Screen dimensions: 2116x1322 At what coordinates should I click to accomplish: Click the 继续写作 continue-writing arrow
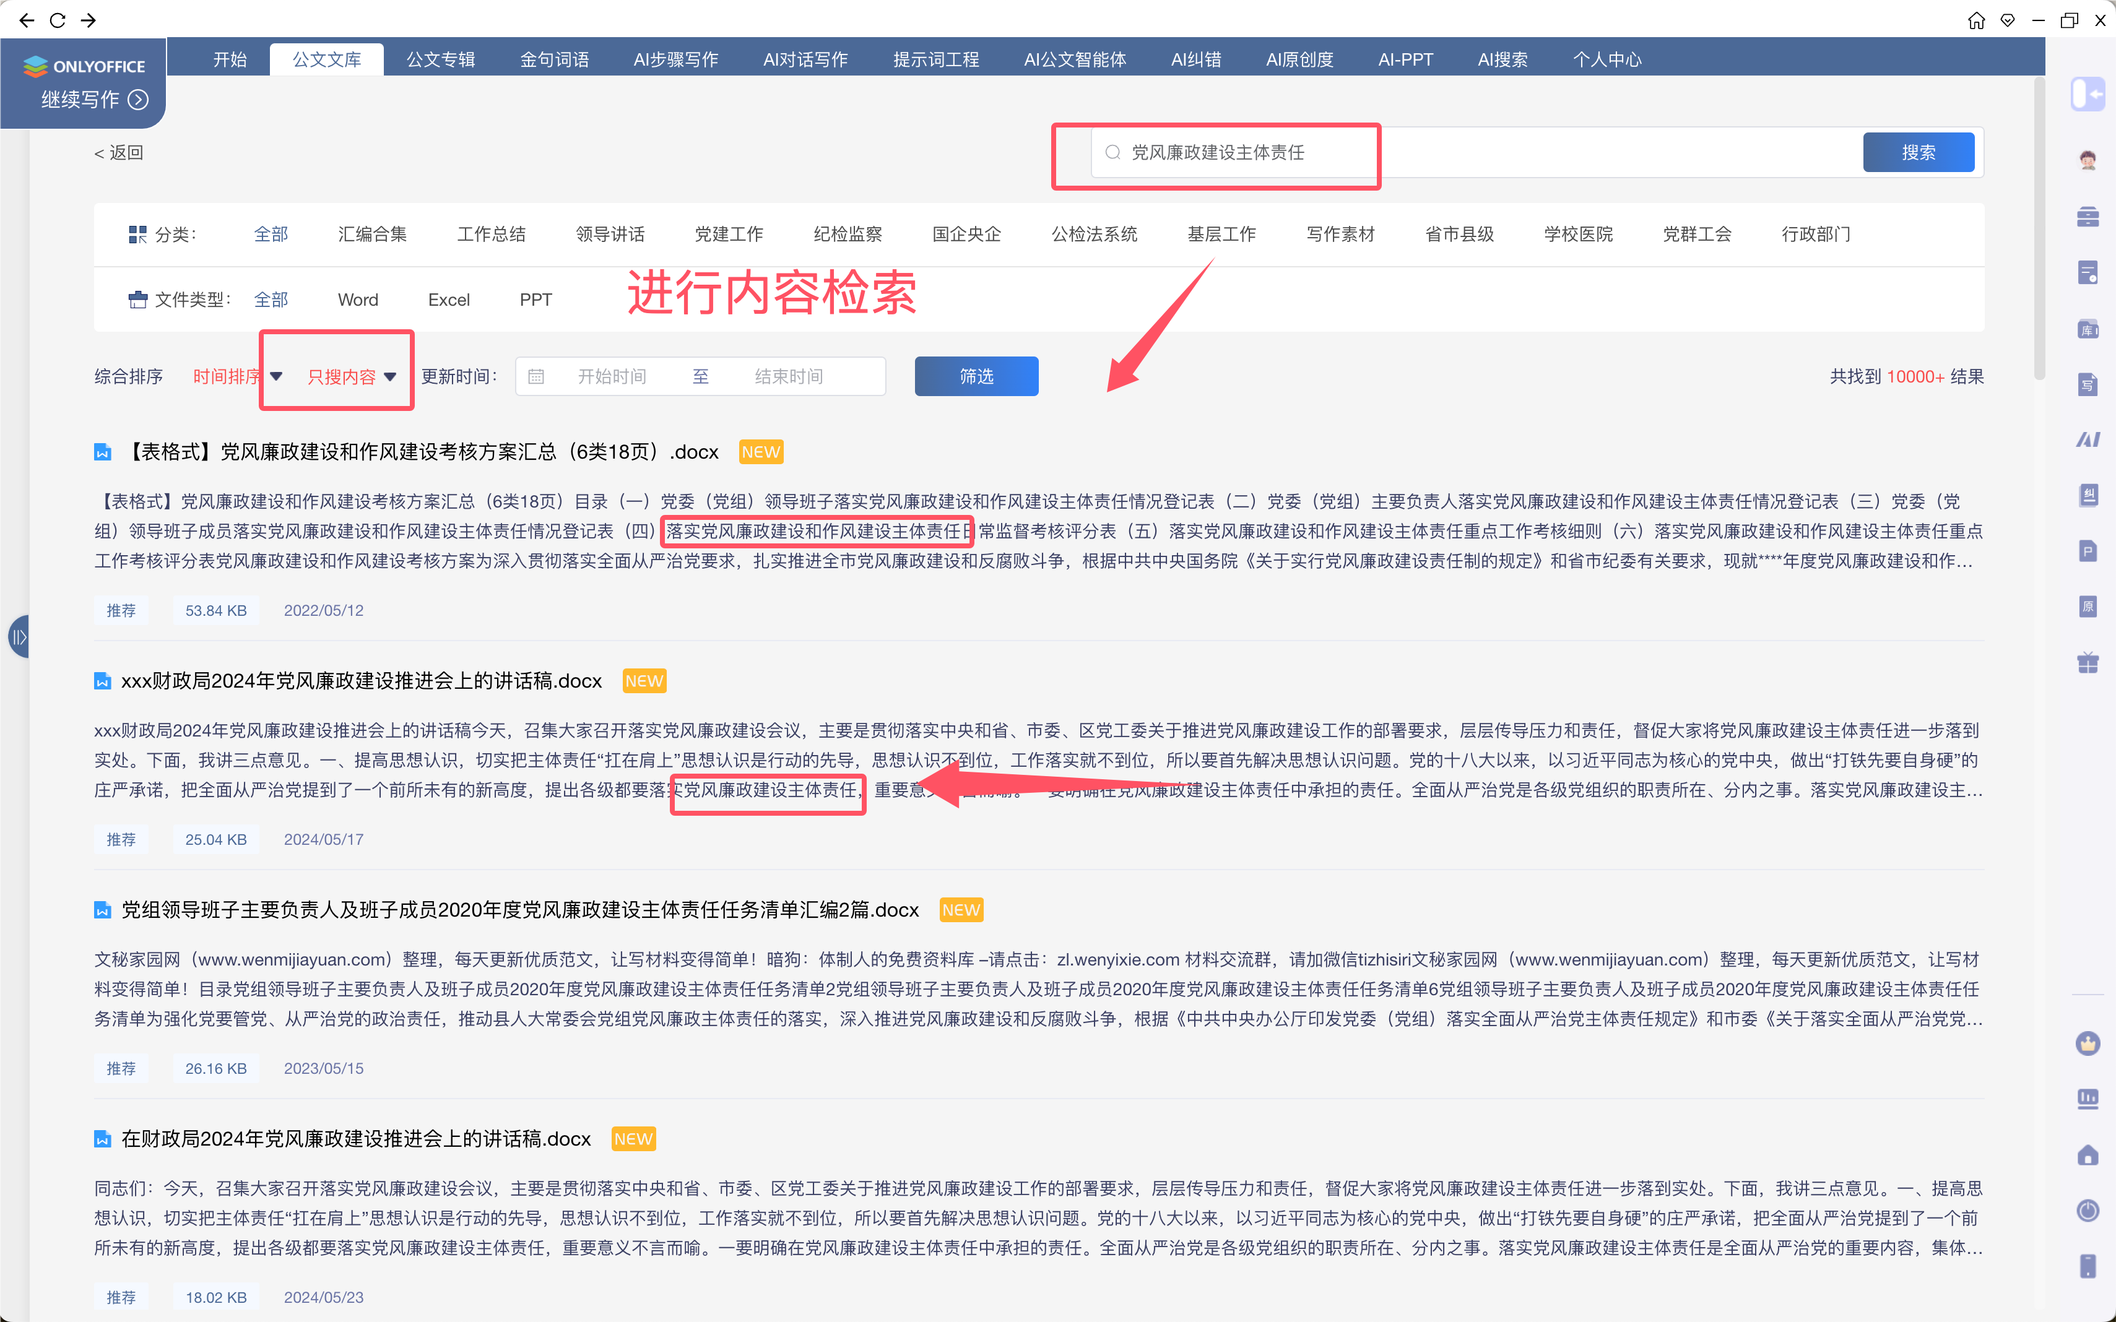(x=138, y=100)
